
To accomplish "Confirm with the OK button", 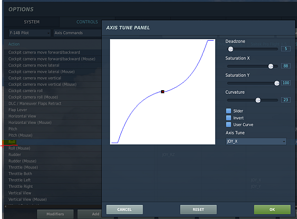I will pos(272,210).
